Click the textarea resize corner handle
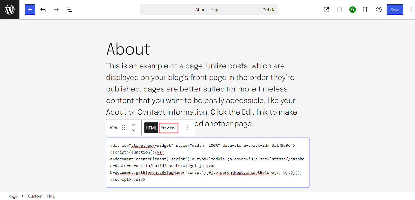The image size is (415, 200). click(x=307, y=185)
